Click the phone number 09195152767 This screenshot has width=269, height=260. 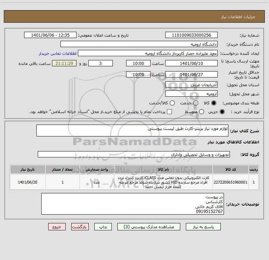tap(209, 211)
